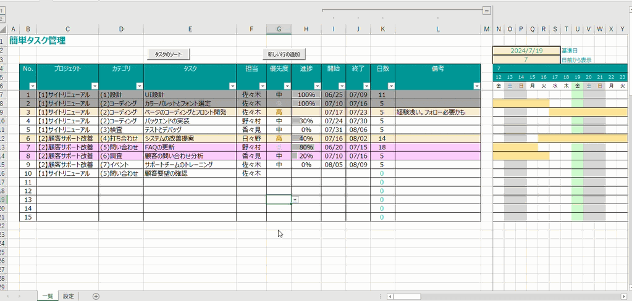The width and height of the screenshot is (632, 301).
Task: Open the 優先度 column filter dropdown
Action: [x=287, y=86]
